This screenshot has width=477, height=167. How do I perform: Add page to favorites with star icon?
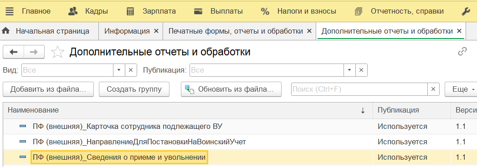(57, 52)
